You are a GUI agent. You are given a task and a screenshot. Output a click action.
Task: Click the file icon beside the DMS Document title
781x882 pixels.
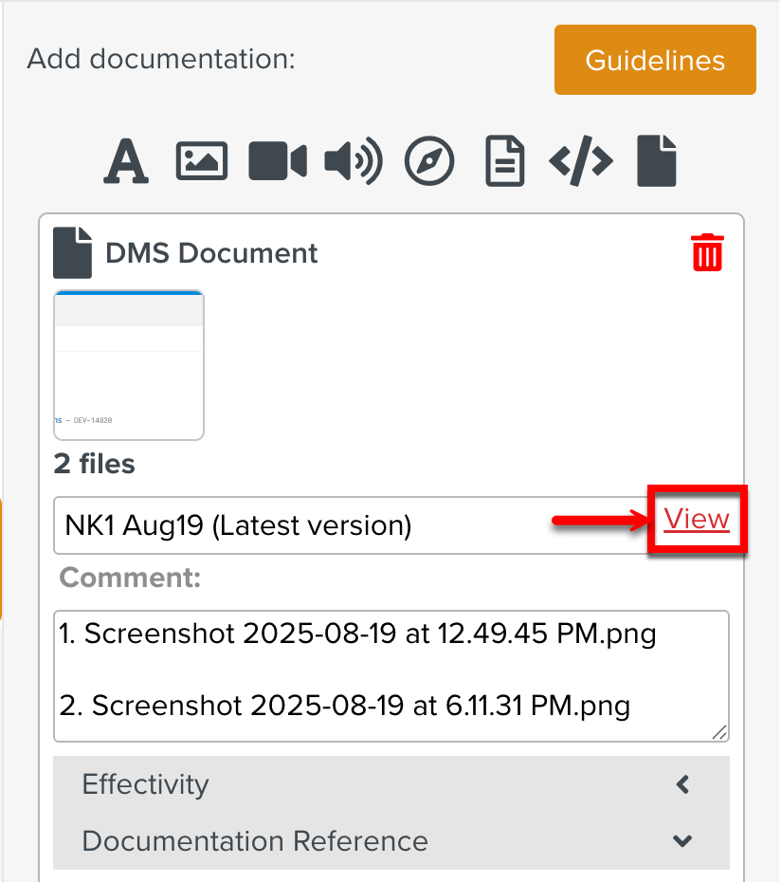(73, 253)
